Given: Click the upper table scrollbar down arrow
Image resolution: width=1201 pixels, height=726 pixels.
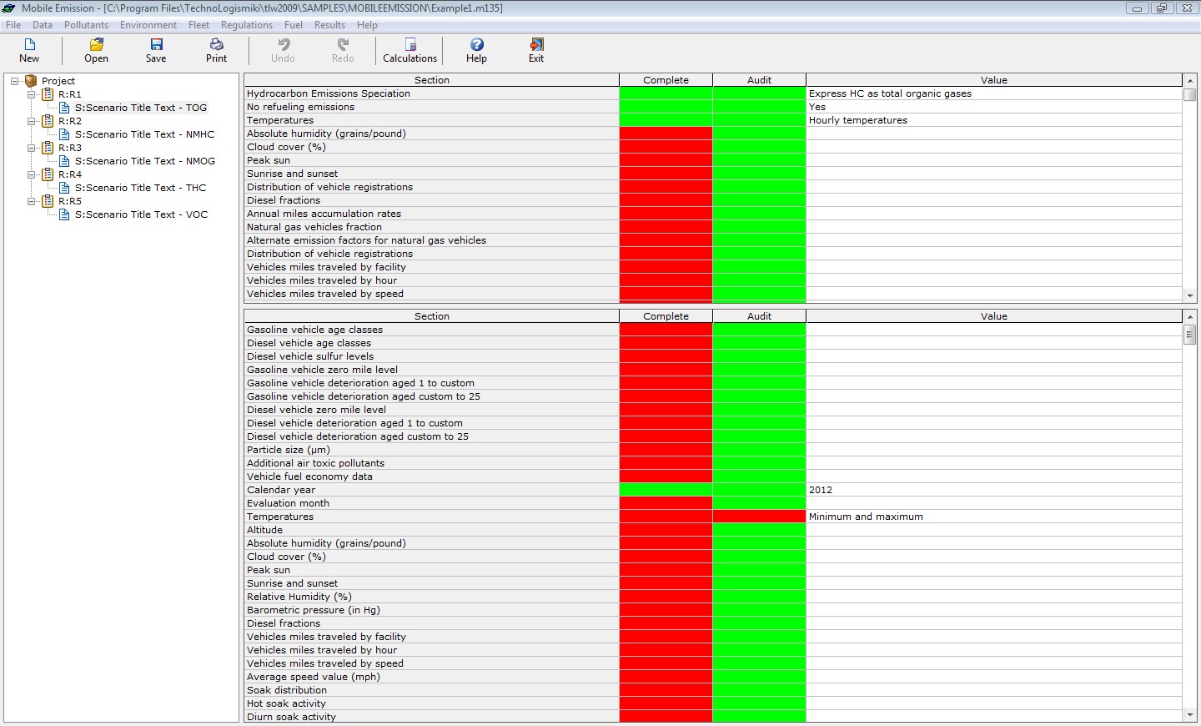Looking at the screenshot, I should pos(1190,295).
